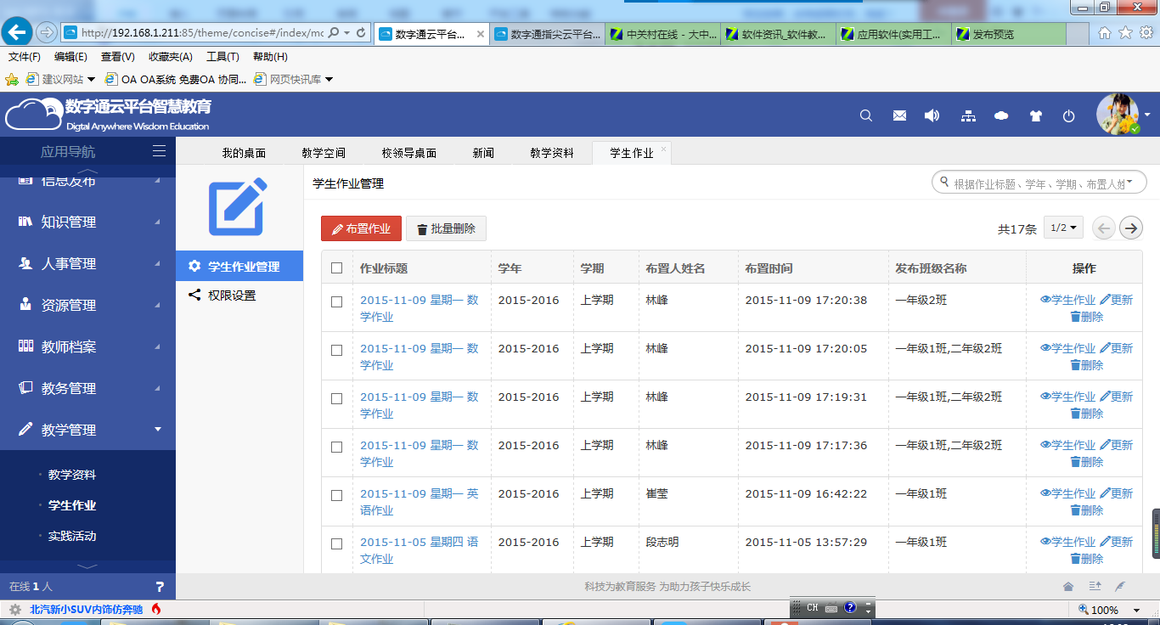
Task: Open the mail envelope icon in header
Action: 899,115
